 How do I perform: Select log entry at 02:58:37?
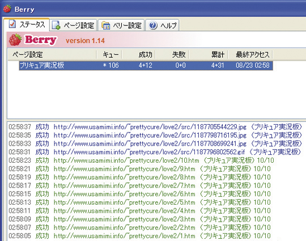(155, 127)
